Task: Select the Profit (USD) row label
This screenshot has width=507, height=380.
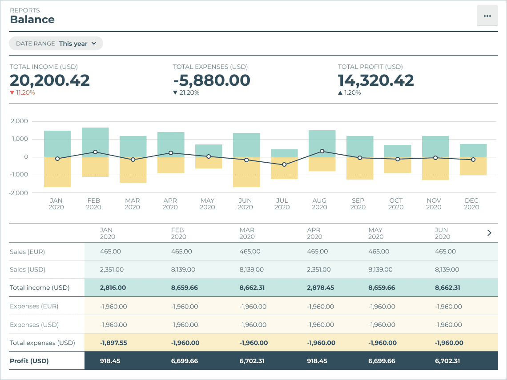Action: [29, 361]
